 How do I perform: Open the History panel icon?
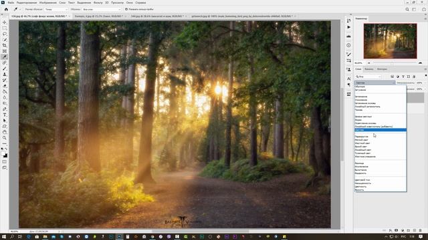[349, 21]
